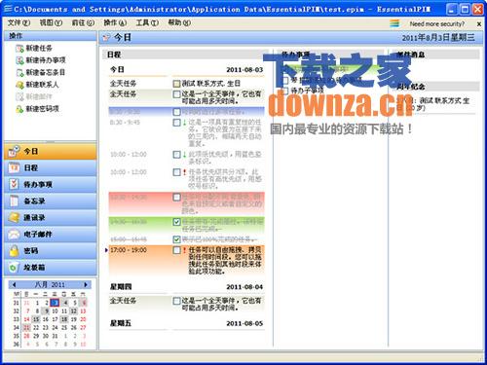Click the 八月 2011 month title

[50, 285]
